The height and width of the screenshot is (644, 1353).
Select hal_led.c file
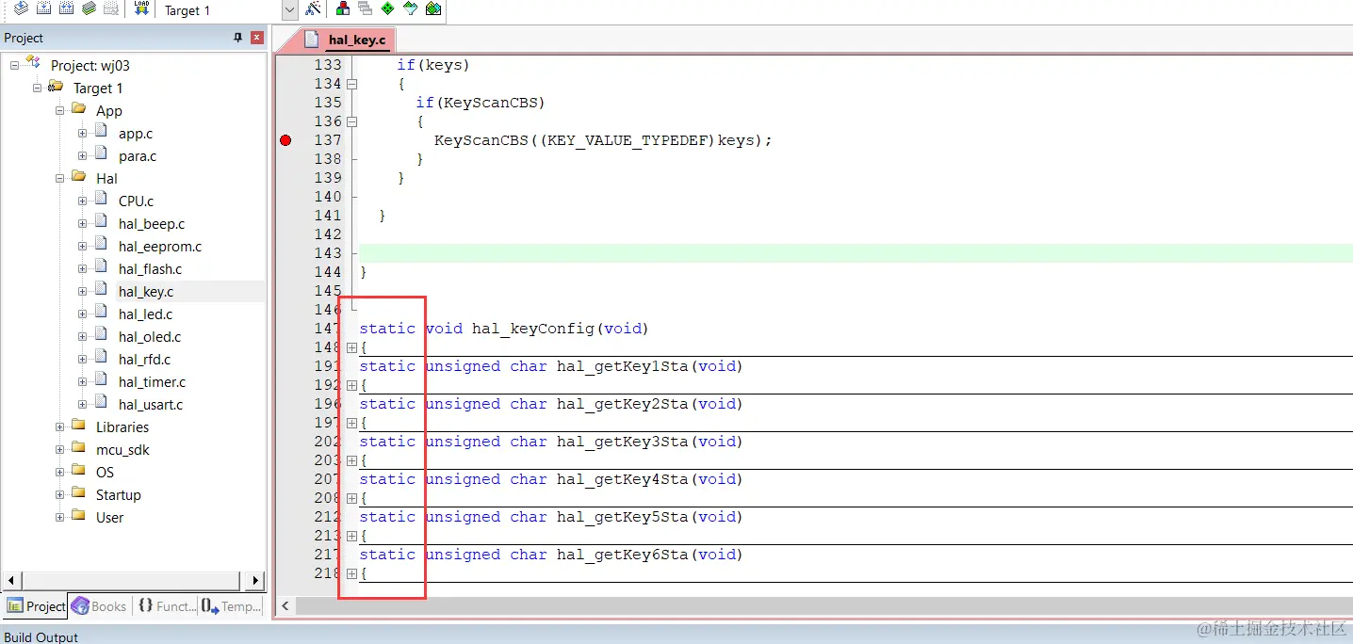pos(145,314)
